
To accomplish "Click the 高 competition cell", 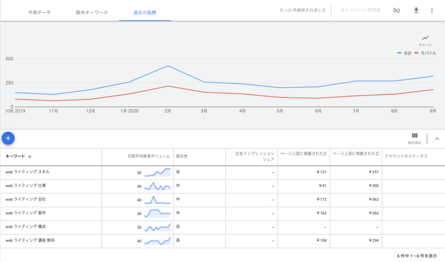I will (178, 240).
